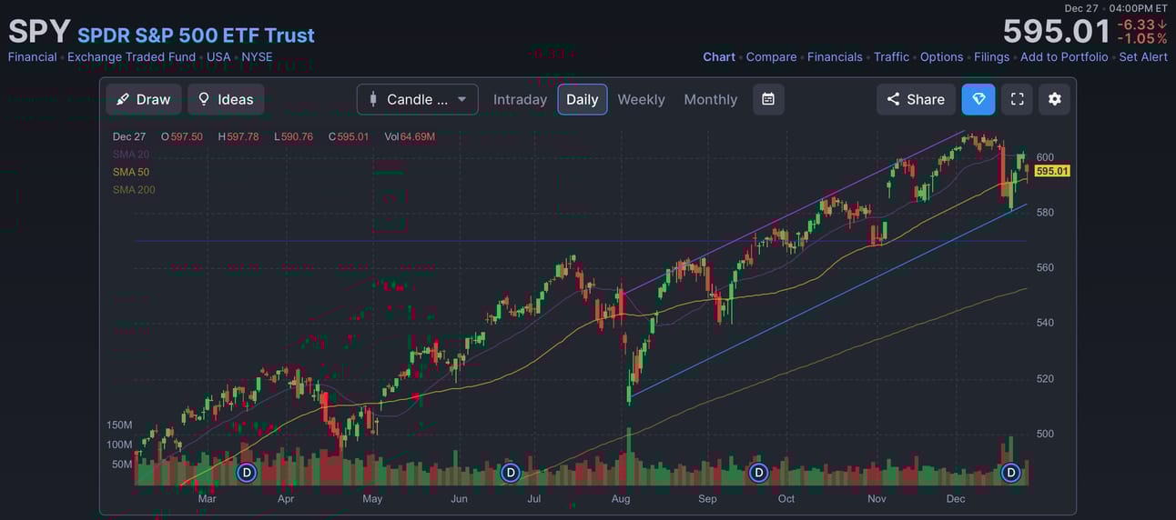Click the 150M volume axis label
Image resolution: width=1176 pixels, height=520 pixels.
pos(120,425)
